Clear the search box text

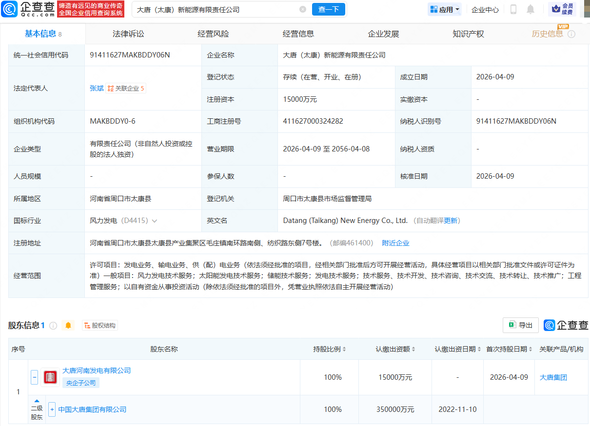303,9
